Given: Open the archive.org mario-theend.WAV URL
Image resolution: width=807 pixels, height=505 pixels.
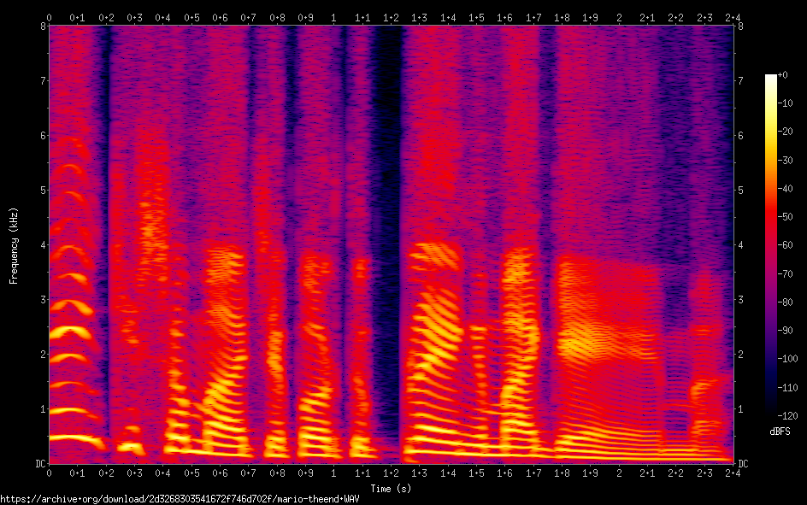Looking at the screenshot, I should 180,499.
